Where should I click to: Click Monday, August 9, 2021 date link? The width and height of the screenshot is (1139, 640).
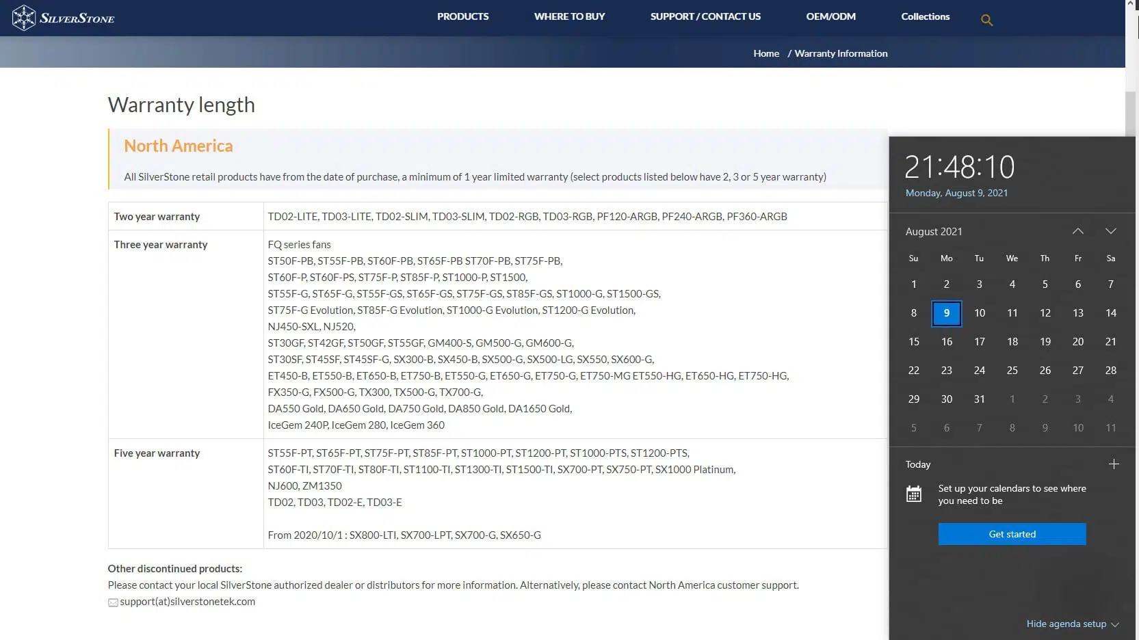tap(956, 193)
